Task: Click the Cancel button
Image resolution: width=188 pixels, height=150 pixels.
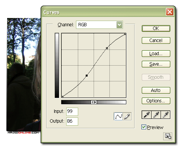Action: 156,40
